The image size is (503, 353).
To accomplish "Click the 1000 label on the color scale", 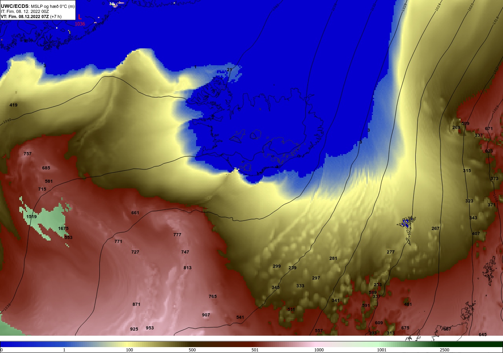I will tap(319, 350).
